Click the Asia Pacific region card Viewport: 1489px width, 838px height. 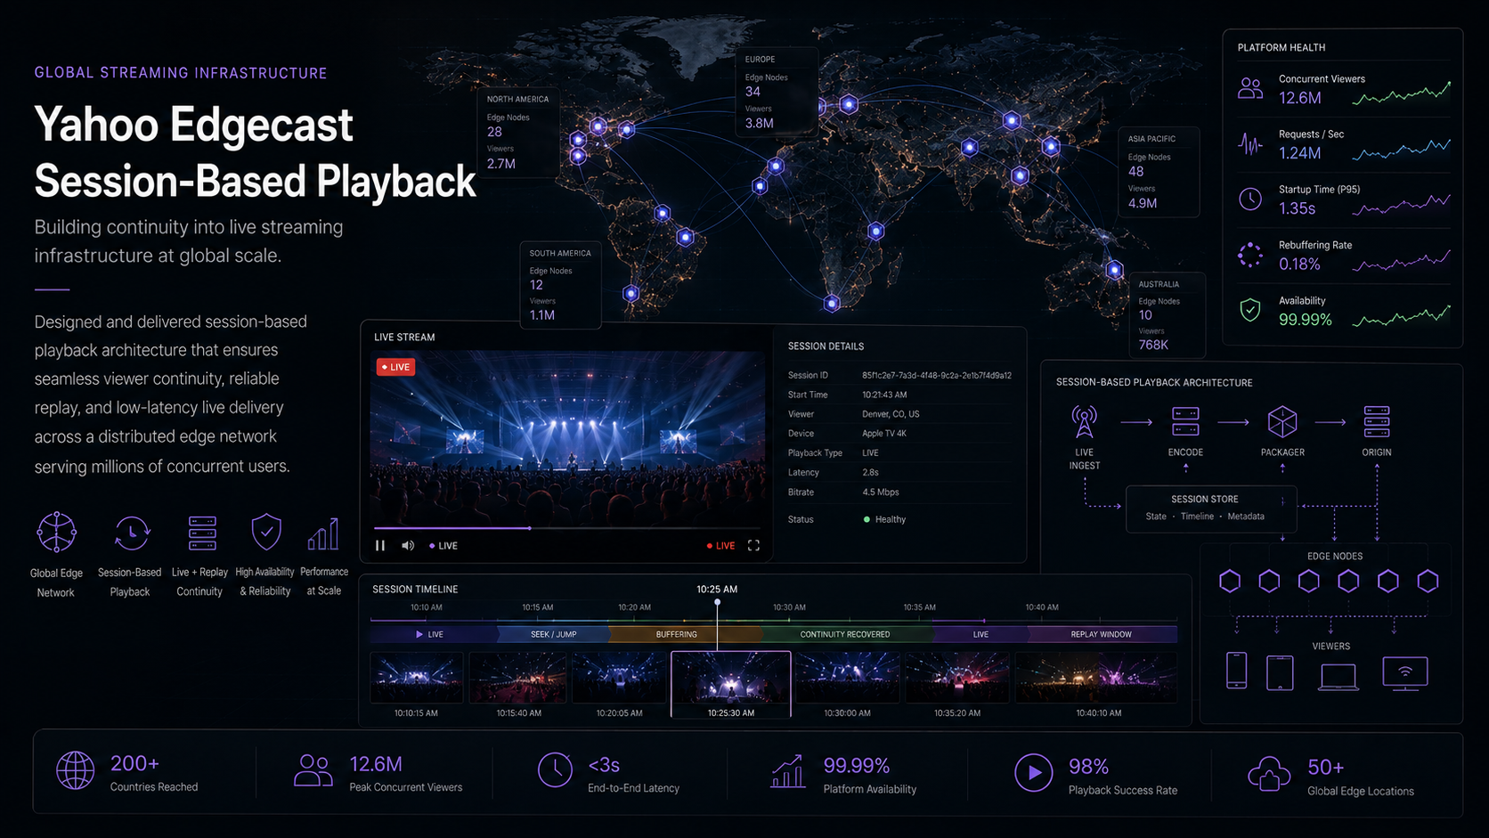(x=1159, y=172)
